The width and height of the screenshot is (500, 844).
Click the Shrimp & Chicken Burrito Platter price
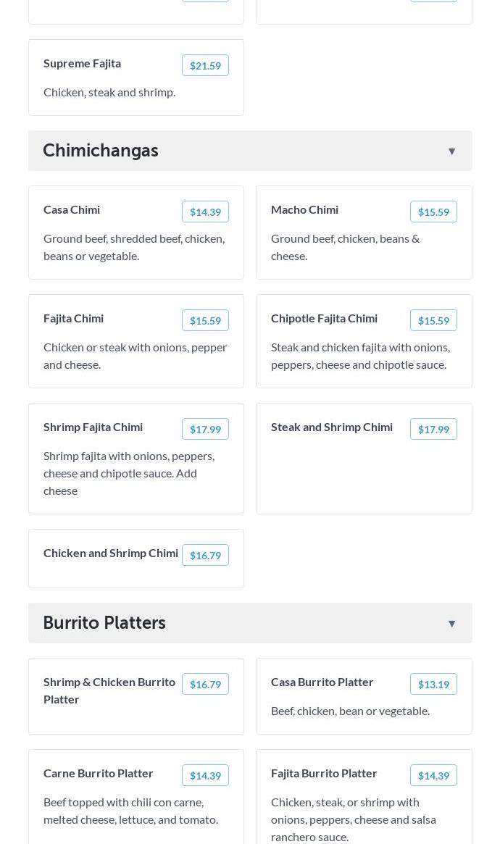(x=205, y=685)
